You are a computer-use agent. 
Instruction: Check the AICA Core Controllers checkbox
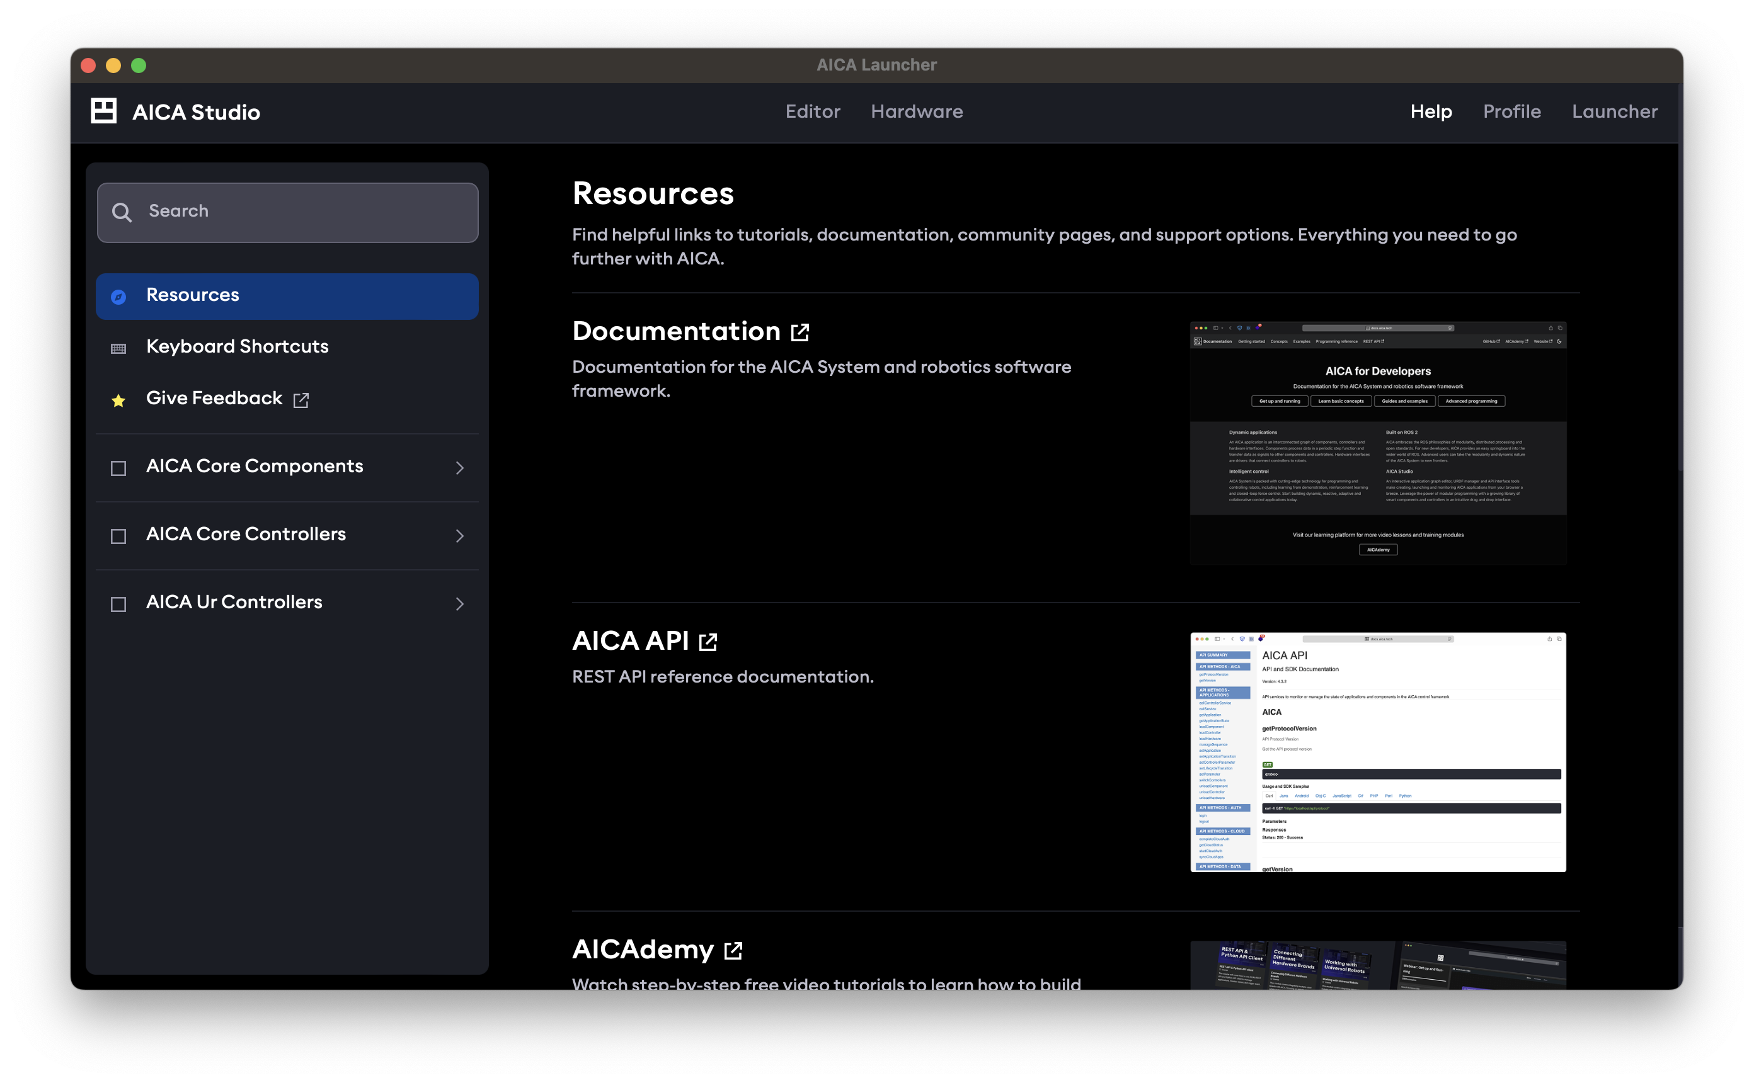click(118, 536)
